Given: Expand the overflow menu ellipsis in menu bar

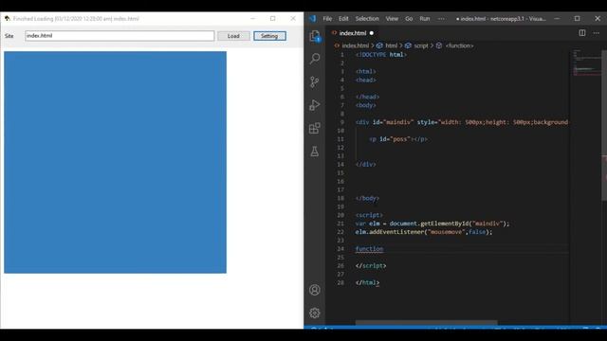Looking at the screenshot, I should click(441, 19).
